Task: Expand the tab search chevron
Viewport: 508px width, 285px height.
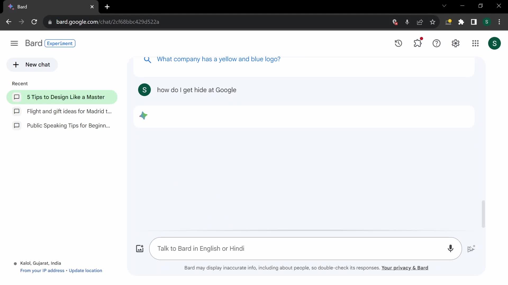Action: [444, 6]
